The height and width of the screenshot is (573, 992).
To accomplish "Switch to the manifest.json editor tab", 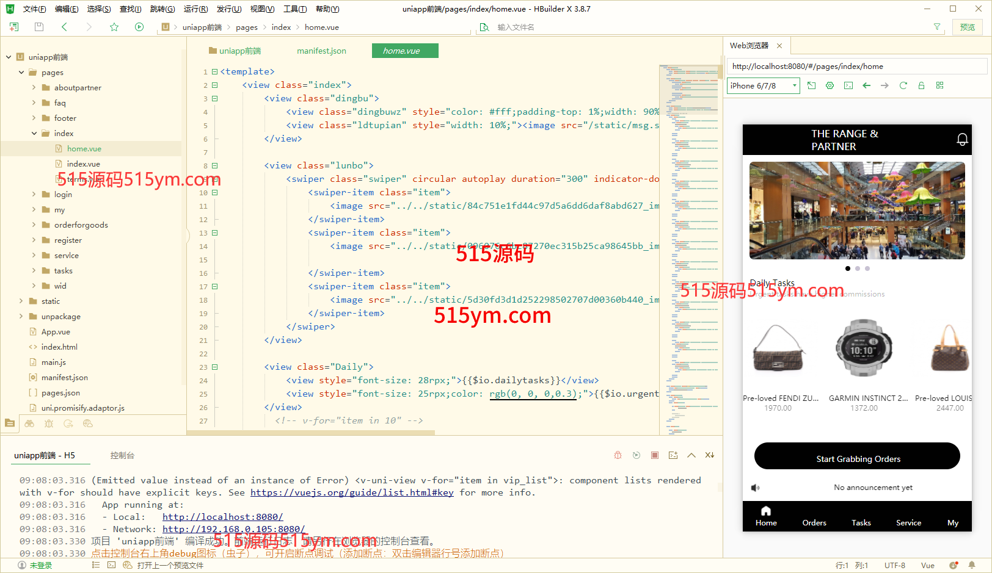I will click(x=321, y=51).
